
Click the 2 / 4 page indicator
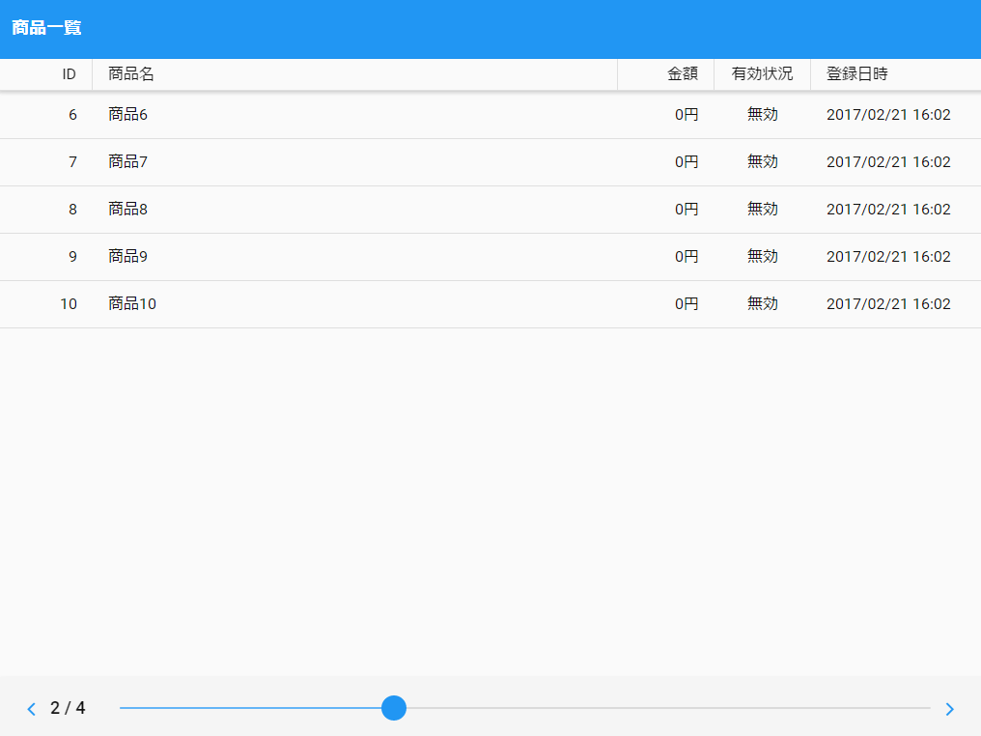68,708
